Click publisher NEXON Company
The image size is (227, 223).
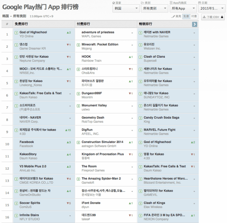coord(156,219)
